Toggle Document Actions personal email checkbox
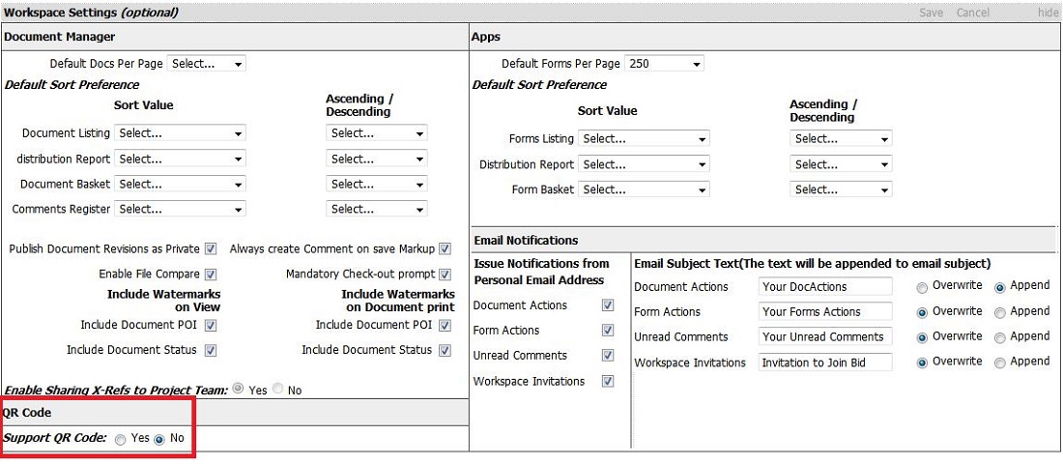 [x=608, y=305]
